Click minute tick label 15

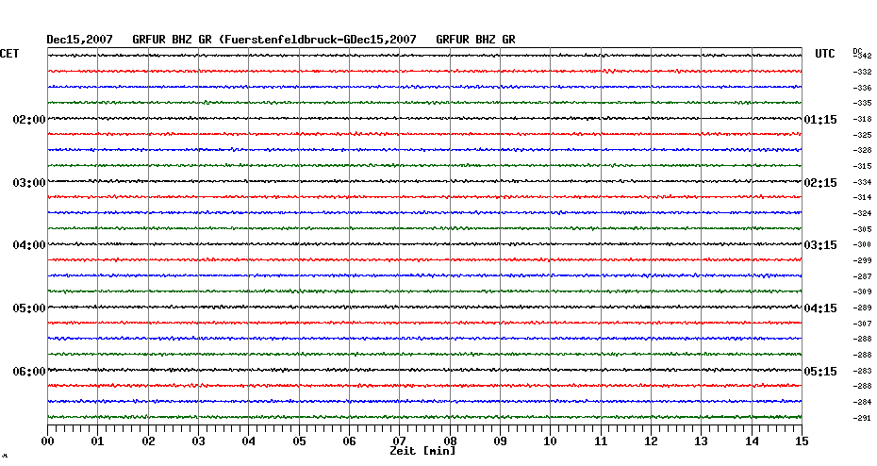[x=802, y=441]
